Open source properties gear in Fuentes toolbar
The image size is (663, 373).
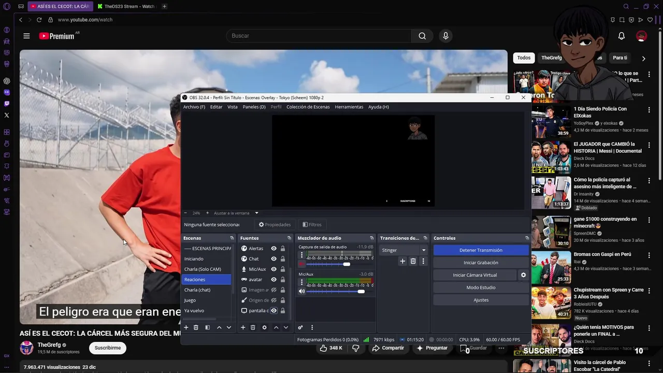click(x=264, y=327)
